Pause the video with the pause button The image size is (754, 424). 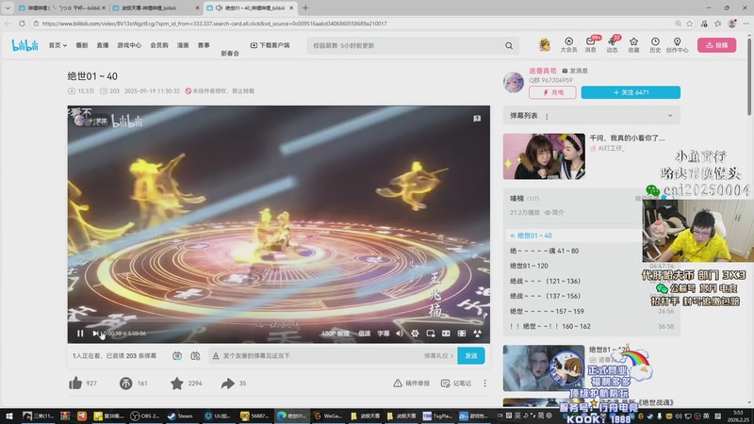click(80, 334)
